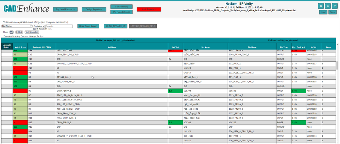The width and height of the screenshot is (340, 144).
Task: Click the CPLD_FPGA_DCLK_1 cell
Action: [112, 113]
